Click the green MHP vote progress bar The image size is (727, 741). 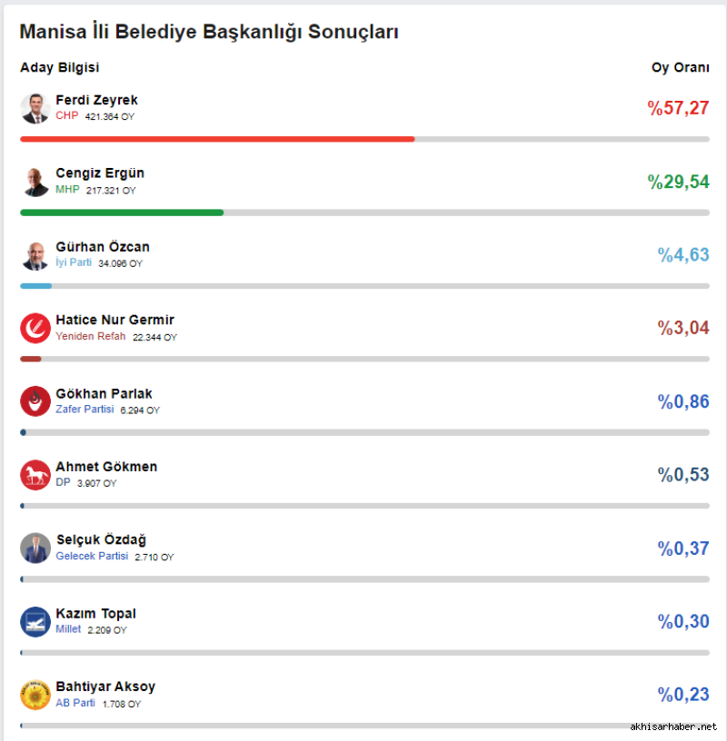click(122, 212)
